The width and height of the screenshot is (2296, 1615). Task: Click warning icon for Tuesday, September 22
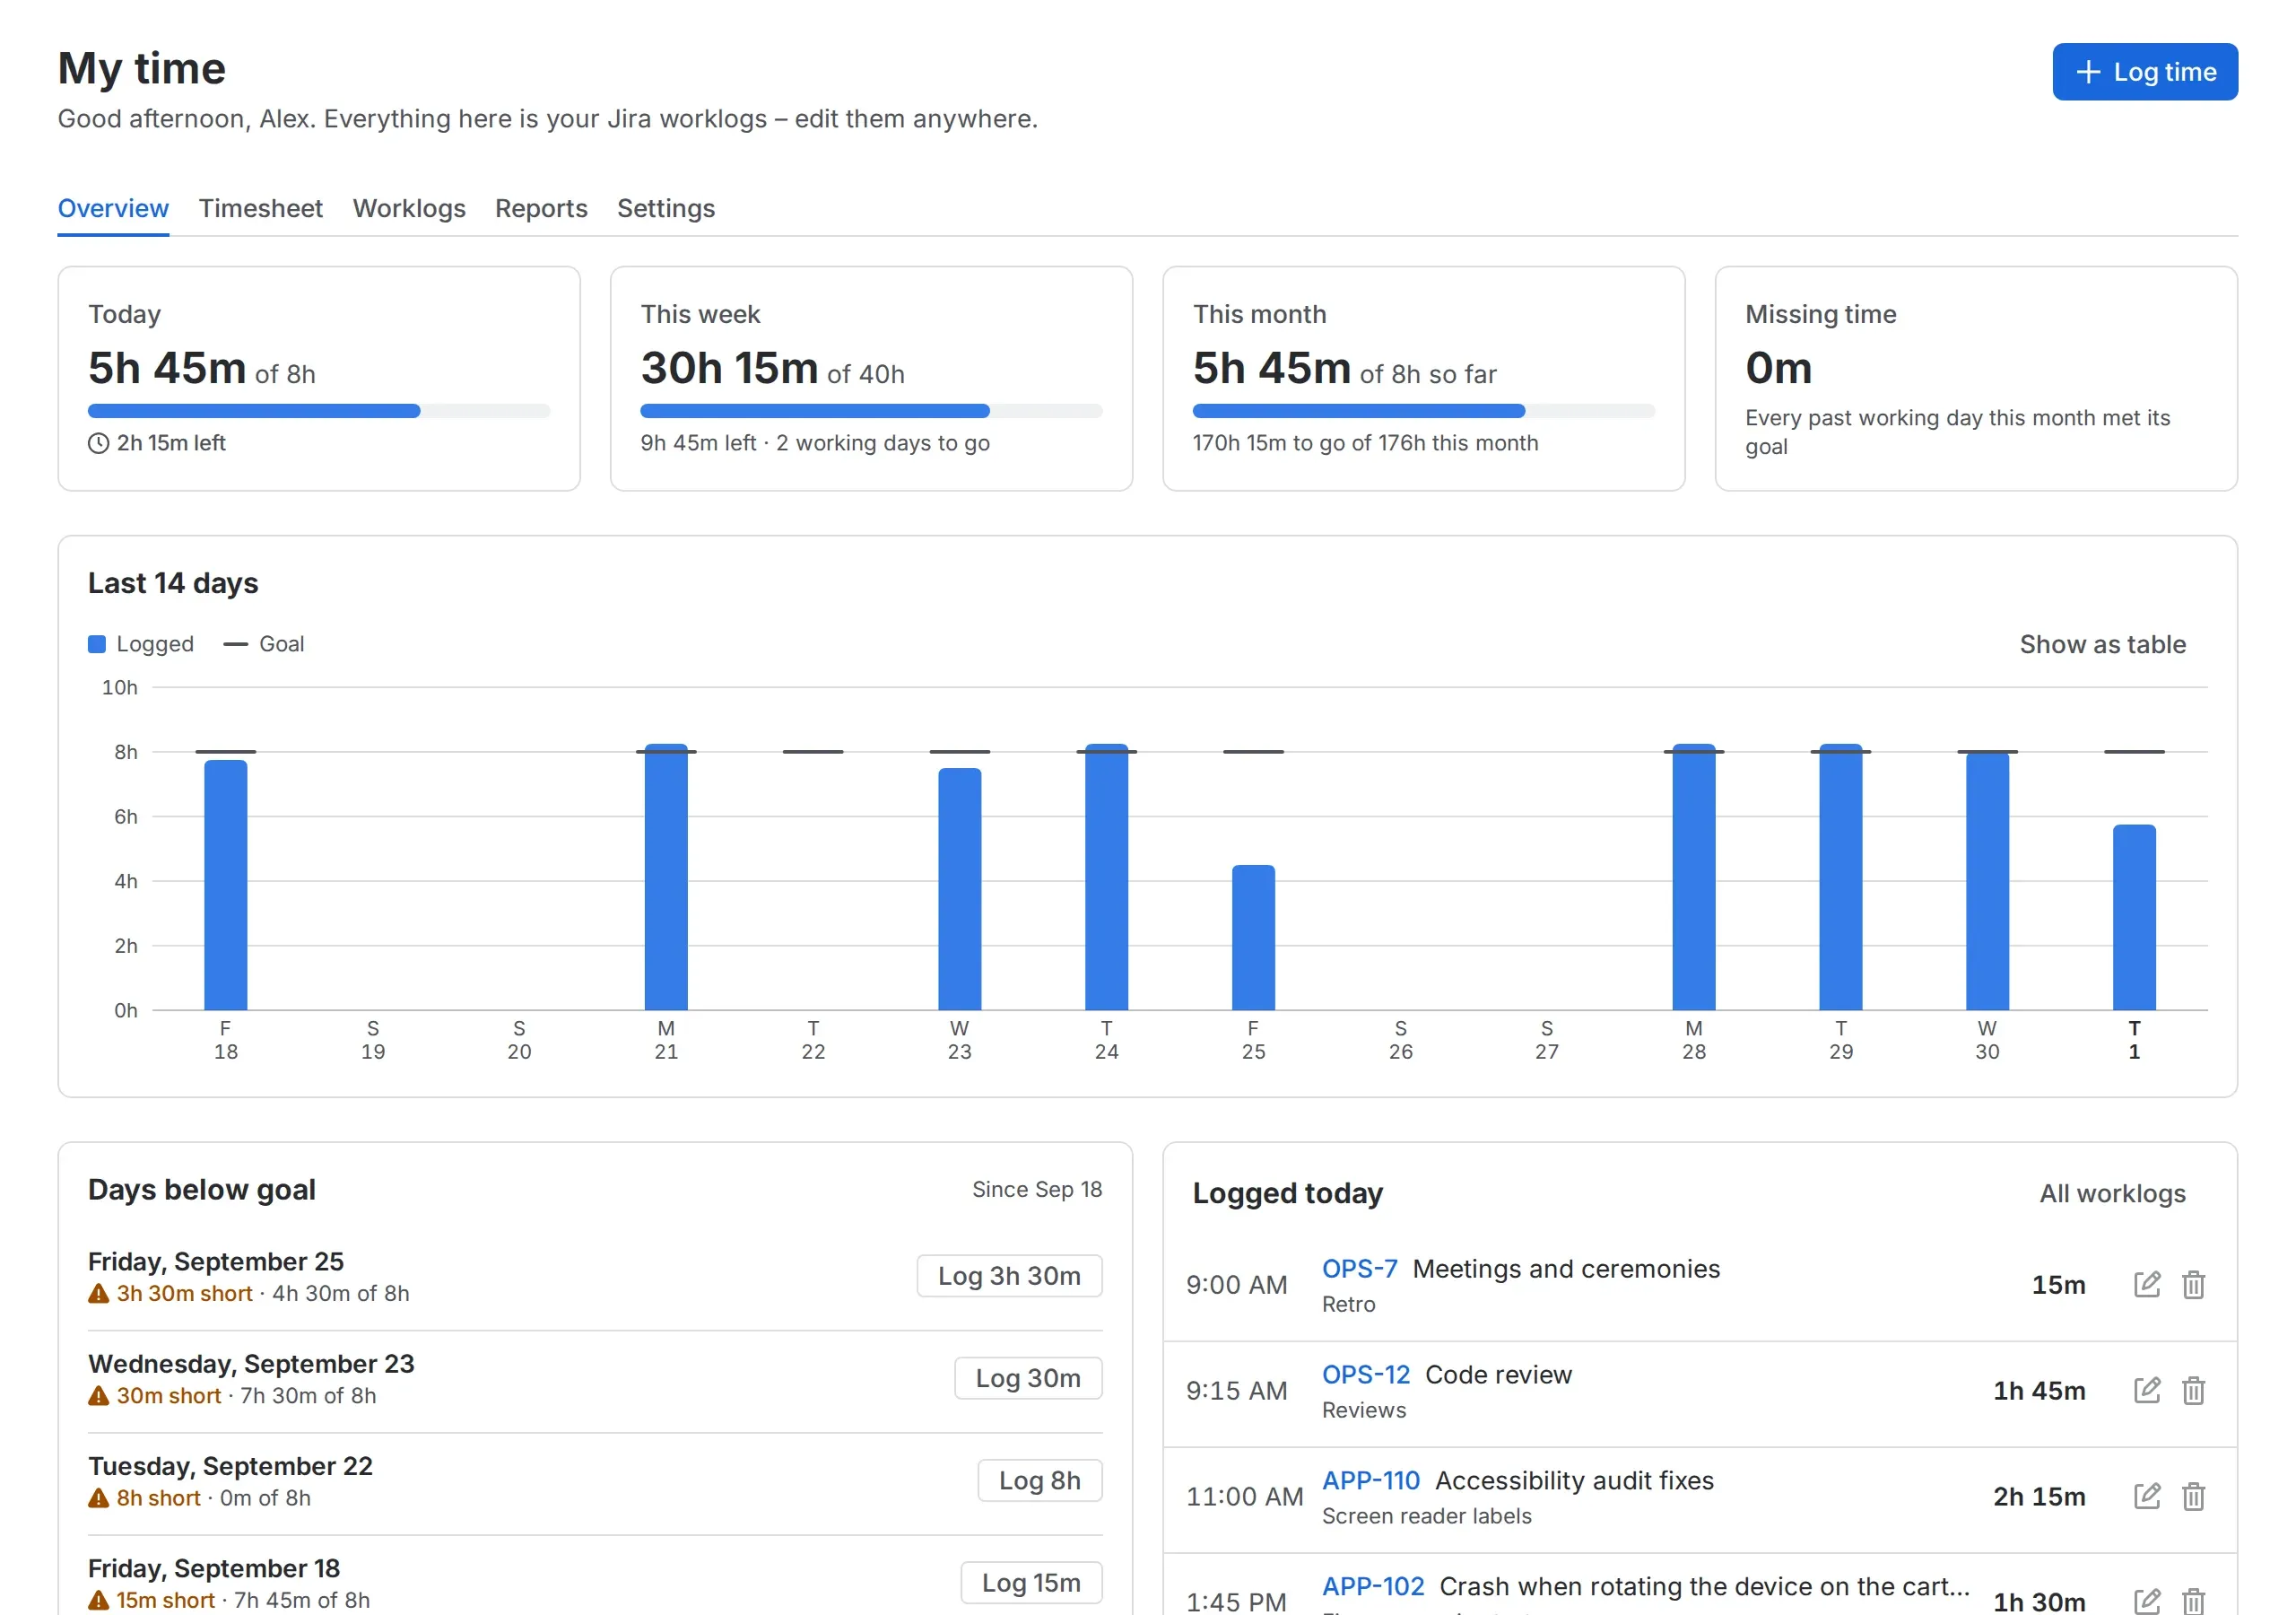click(x=98, y=1498)
